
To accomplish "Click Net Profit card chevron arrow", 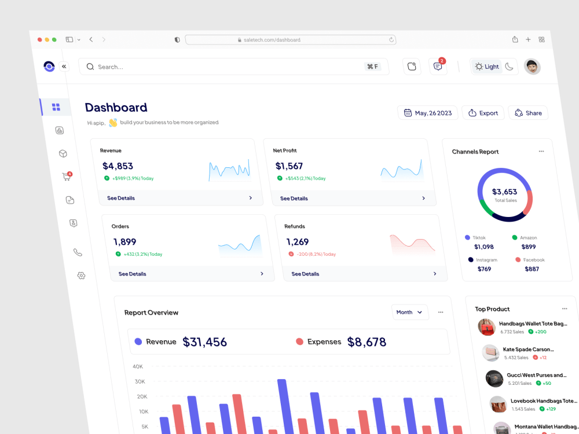I will 424,198.
